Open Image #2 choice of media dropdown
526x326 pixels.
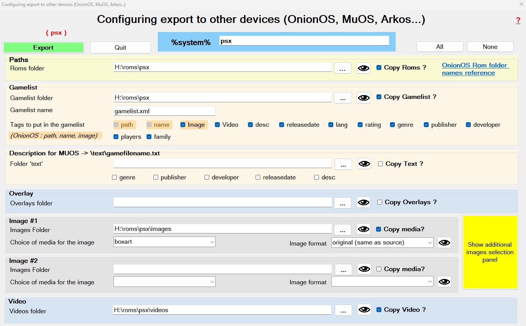[165, 282]
